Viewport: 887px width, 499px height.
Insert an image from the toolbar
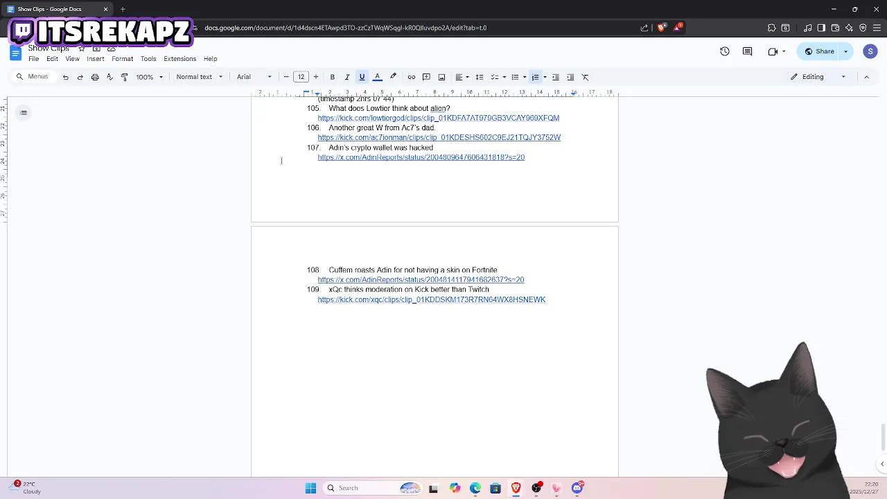(441, 77)
